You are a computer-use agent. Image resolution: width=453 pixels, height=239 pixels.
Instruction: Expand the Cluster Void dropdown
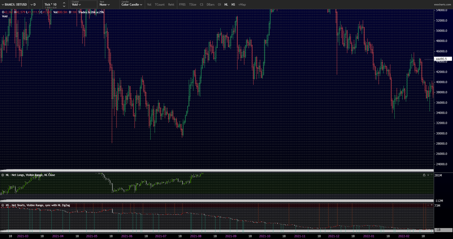76,5
